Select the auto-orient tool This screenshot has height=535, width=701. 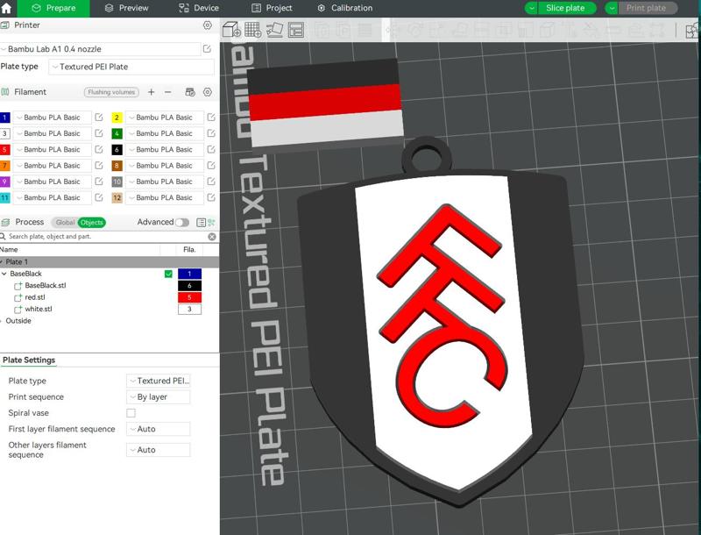tap(275, 30)
